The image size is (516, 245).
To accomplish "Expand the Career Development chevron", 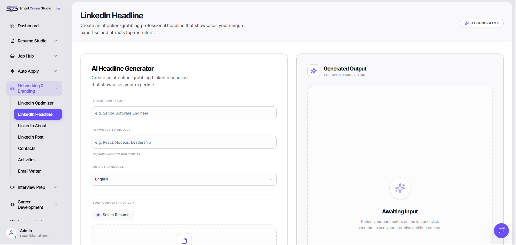I will coord(56,204).
